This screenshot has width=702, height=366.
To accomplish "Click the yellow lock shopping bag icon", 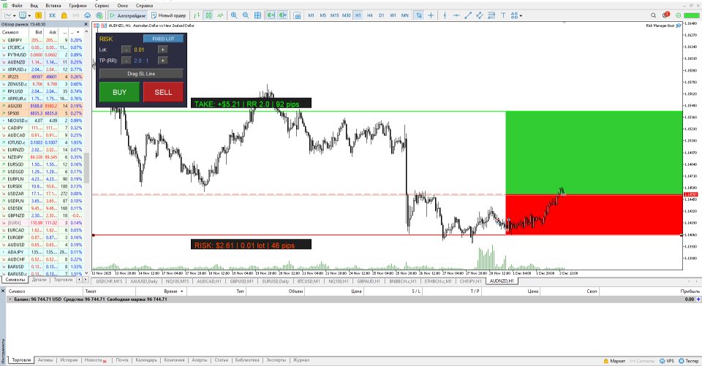I will [x=64, y=15].
